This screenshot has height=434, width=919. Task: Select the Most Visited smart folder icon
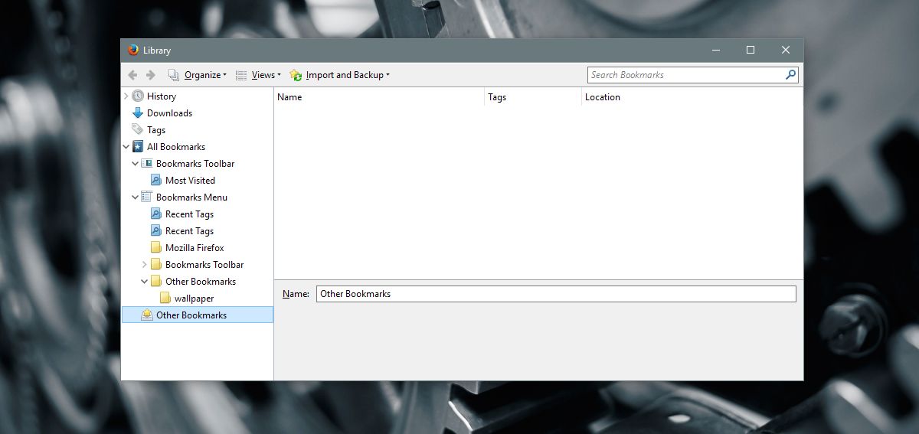pyautogui.click(x=156, y=181)
